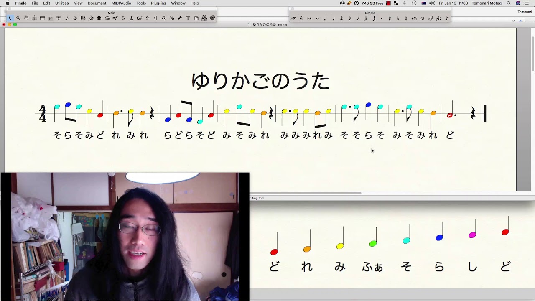The width and height of the screenshot is (535, 301).
Task: Click the volume icon in menu bar
Action: pyautogui.click(x=432, y=3)
